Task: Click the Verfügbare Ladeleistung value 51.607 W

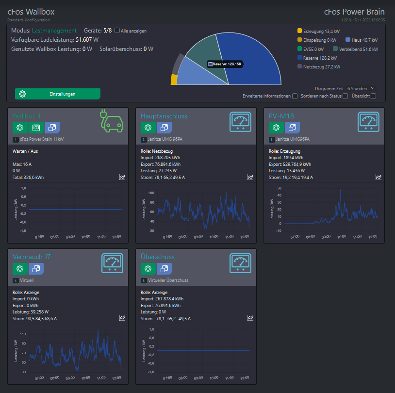Action: coord(87,40)
